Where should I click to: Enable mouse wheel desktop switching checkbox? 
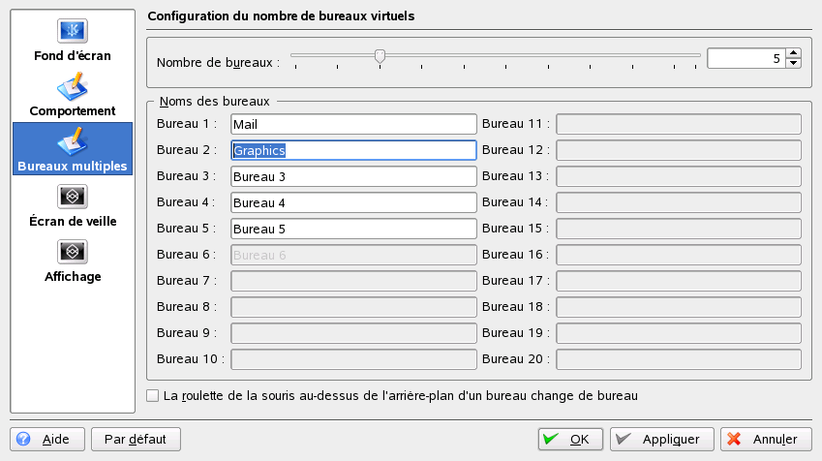pyautogui.click(x=152, y=395)
